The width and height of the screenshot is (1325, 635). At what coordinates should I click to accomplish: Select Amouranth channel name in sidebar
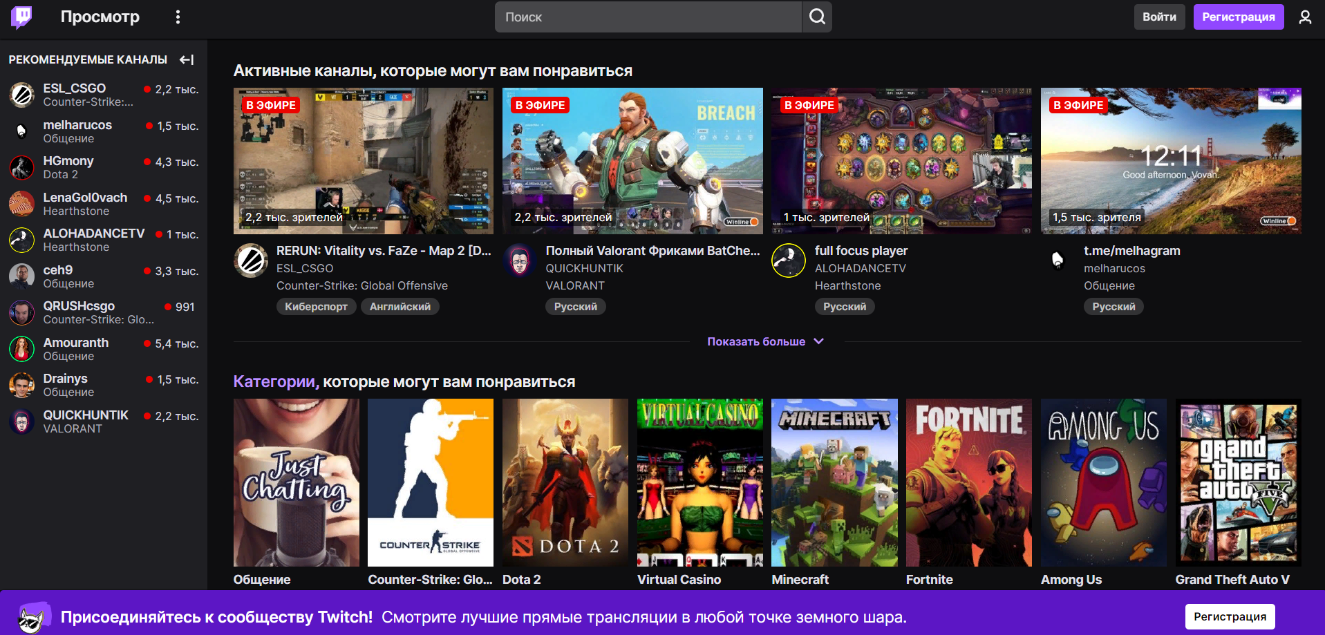[76, 343]
